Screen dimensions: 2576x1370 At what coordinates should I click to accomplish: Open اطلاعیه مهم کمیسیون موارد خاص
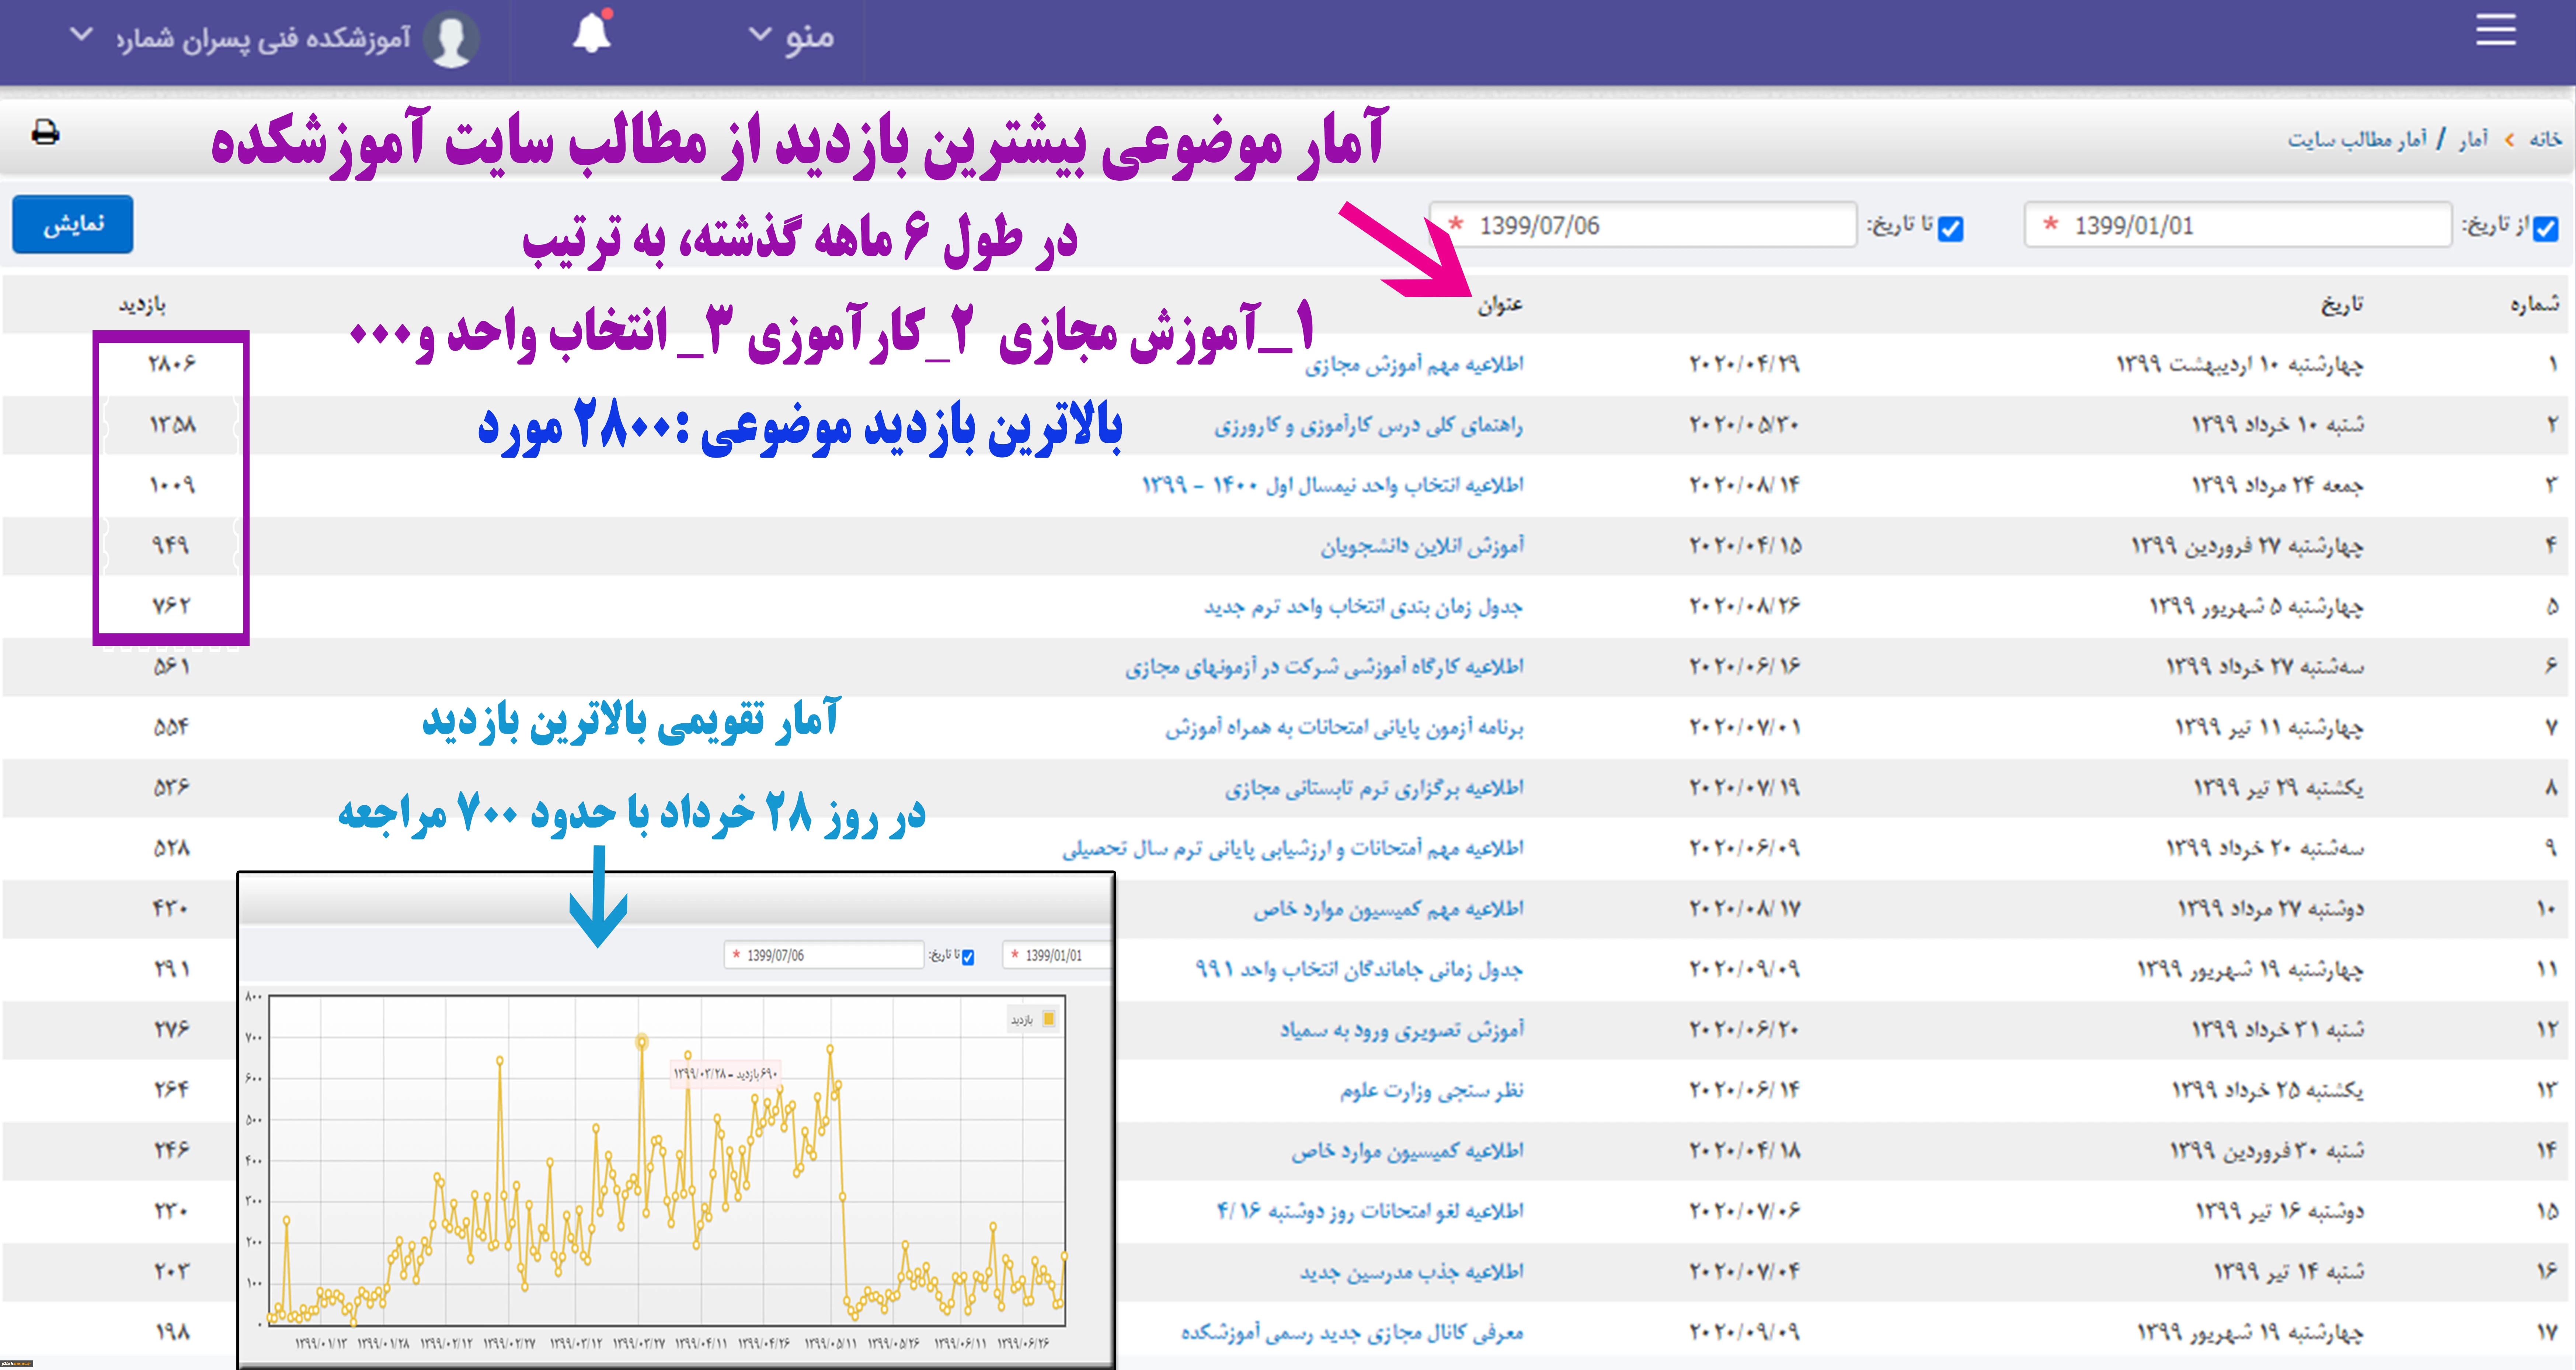1389,909
